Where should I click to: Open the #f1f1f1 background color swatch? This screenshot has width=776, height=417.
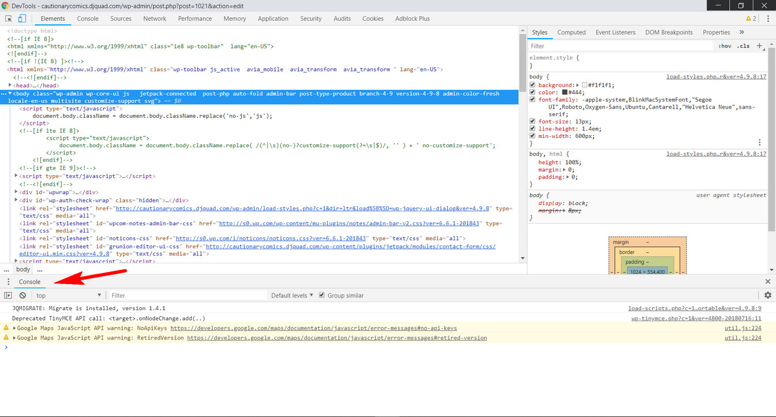click(x=584, y=85)
